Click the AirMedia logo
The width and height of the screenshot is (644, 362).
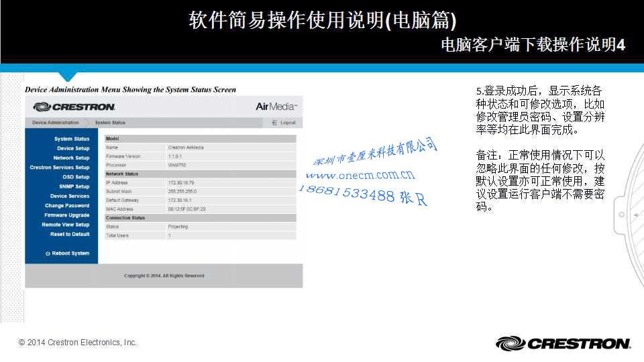pyautogui.click(x=276, y=107)
